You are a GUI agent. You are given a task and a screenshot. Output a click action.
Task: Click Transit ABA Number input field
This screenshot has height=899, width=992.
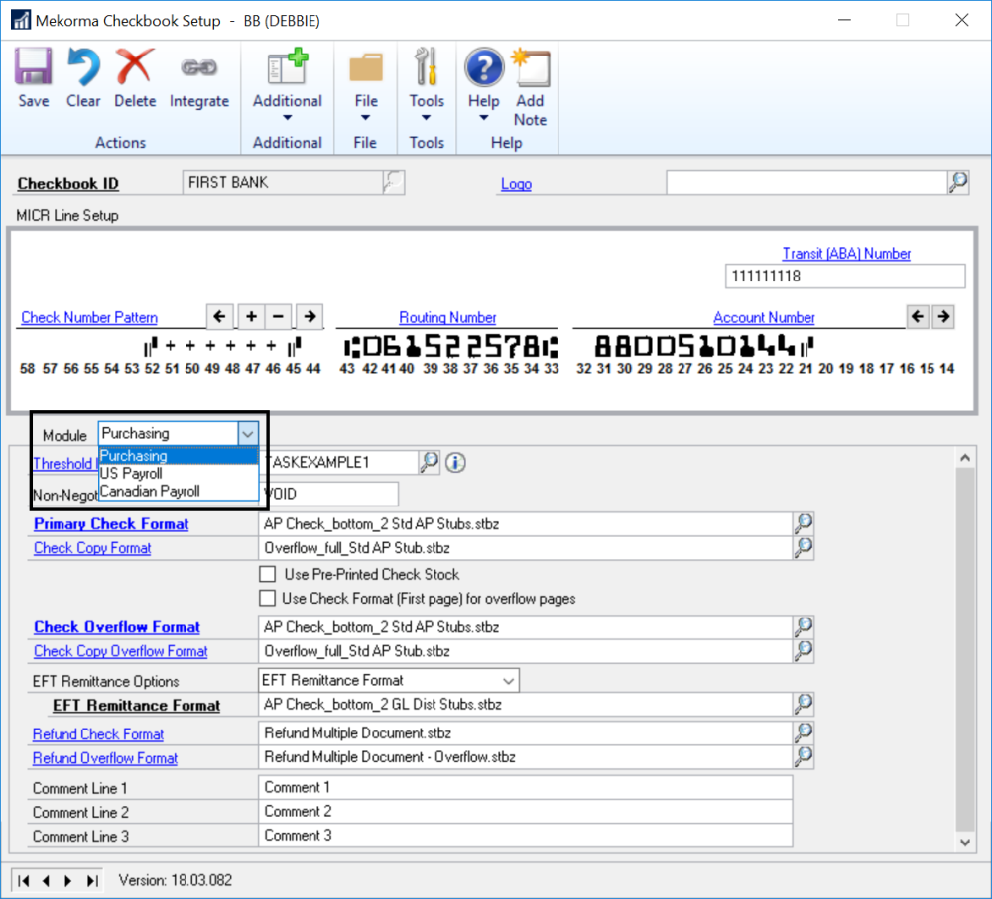click(845, 277)
